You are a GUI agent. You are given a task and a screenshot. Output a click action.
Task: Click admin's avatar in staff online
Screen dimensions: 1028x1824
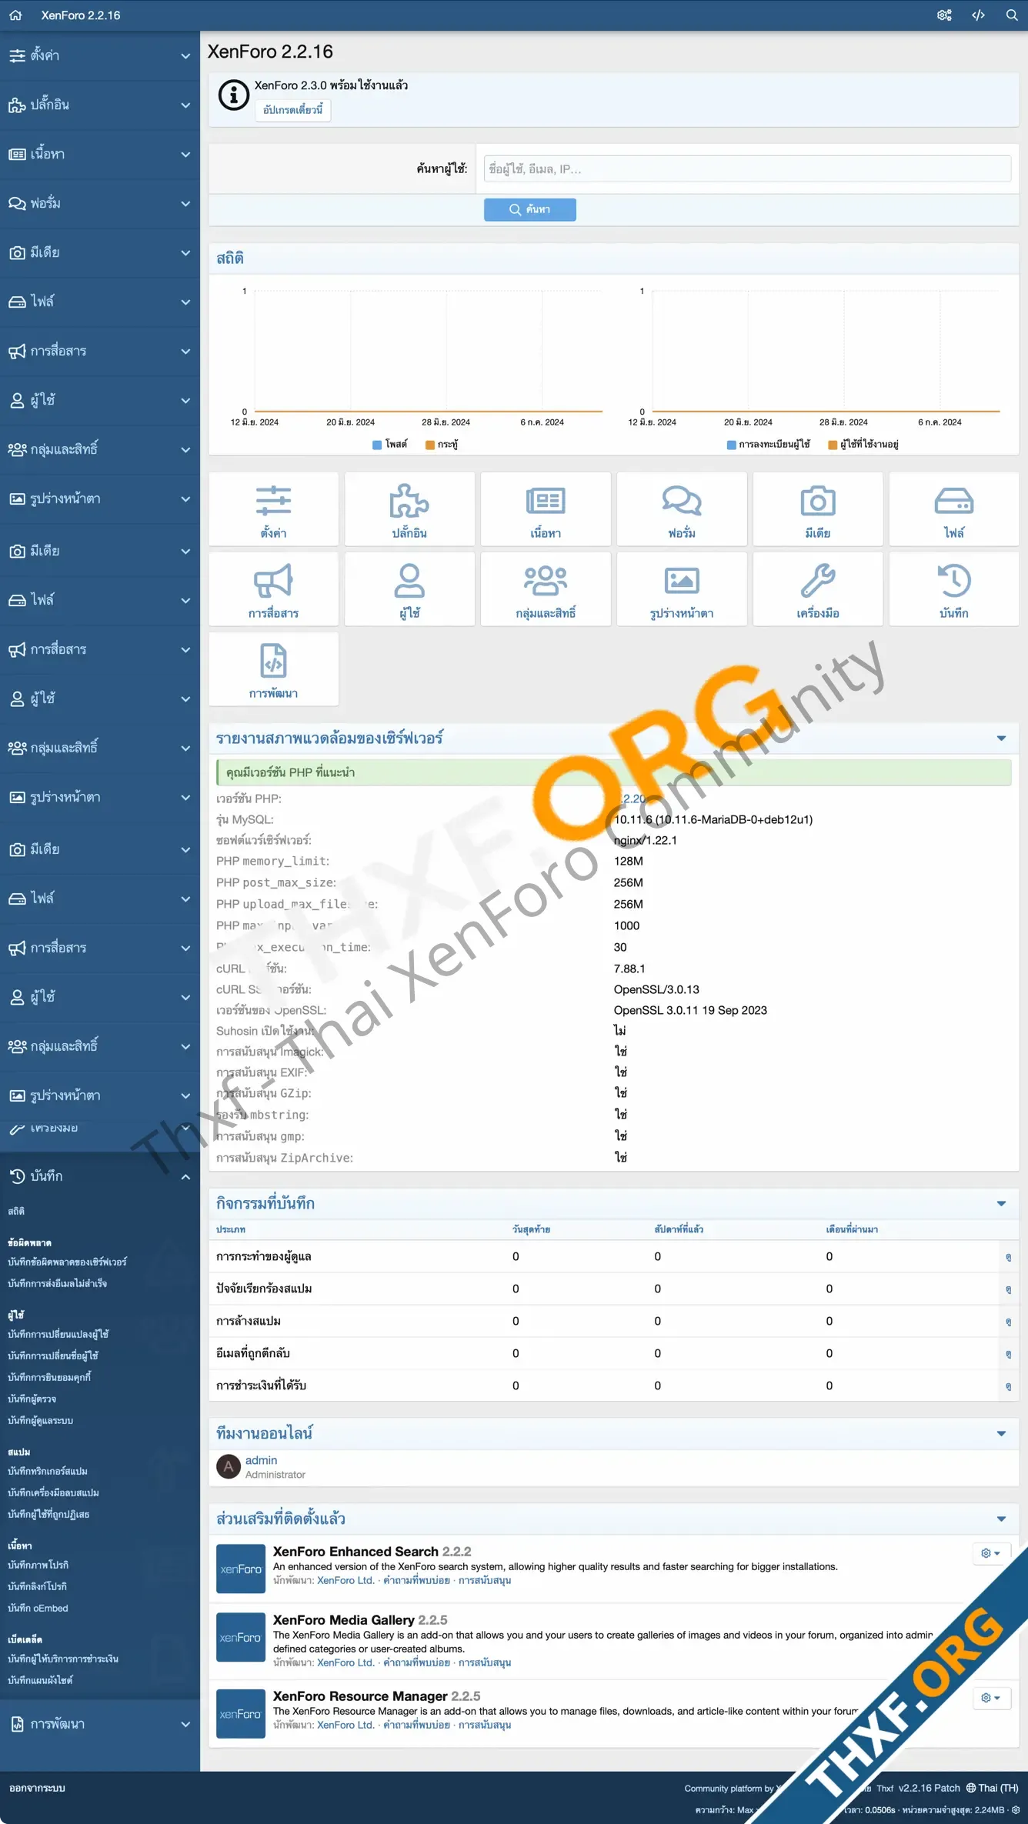point(229,1466)
